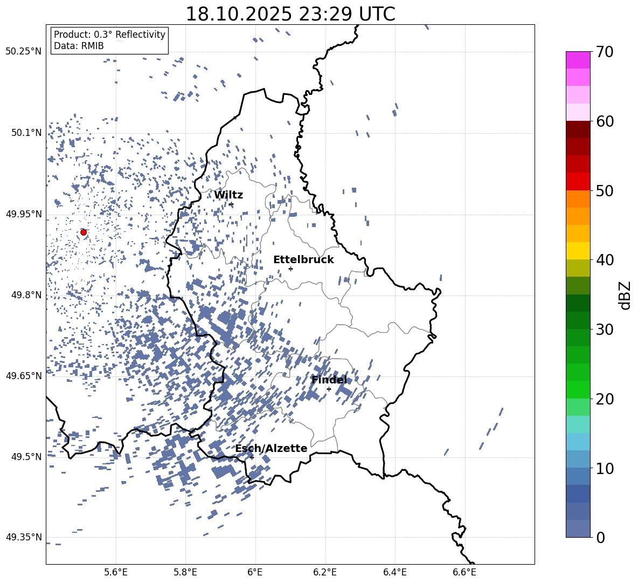Click the Findel label on map
The height and width of the screenshot is (583, 638).
[329, 380]
